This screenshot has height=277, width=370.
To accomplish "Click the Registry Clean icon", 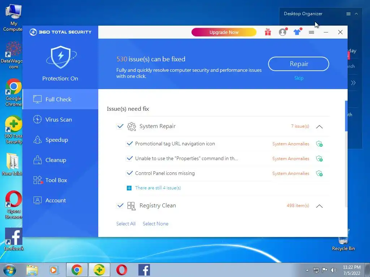I will click(x=132, y=206).
